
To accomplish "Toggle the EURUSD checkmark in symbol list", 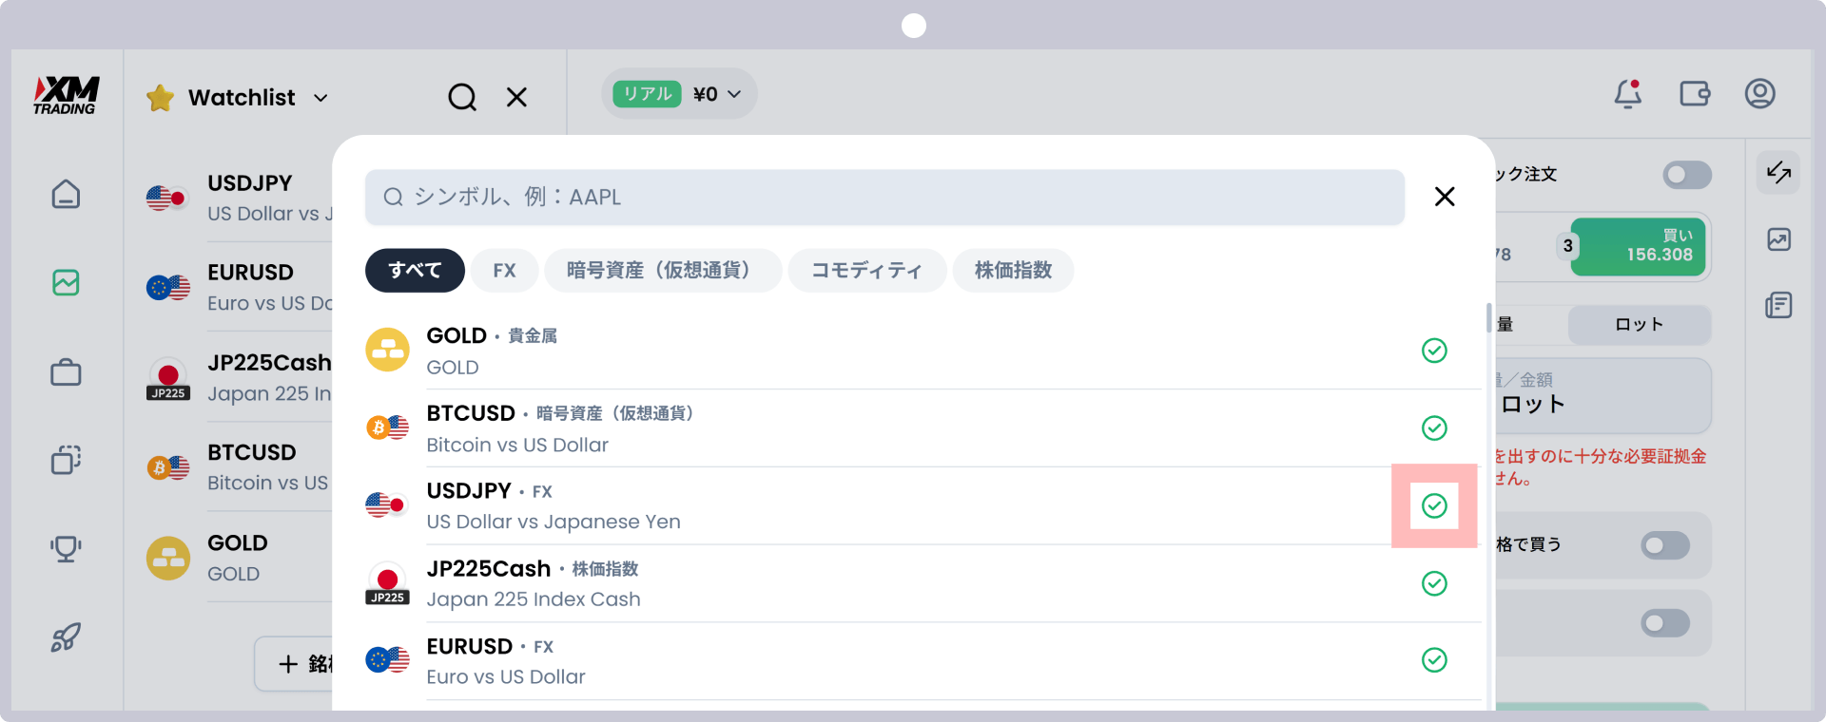I will click(1434, 660).
